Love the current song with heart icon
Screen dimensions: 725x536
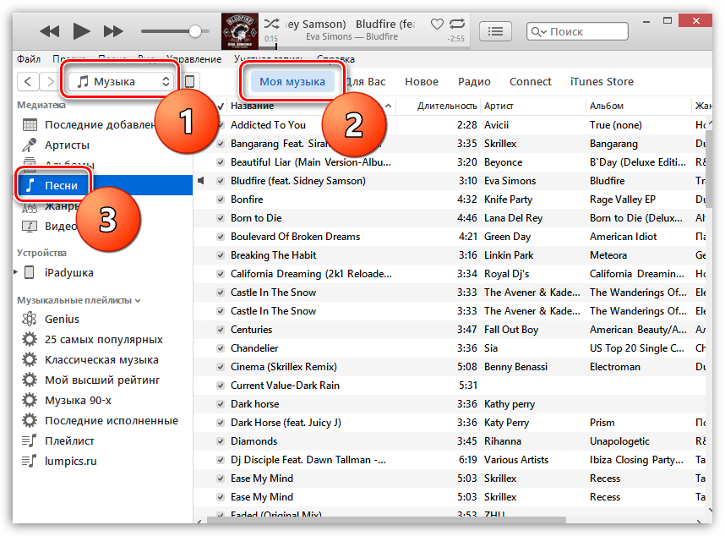pyautogui.click(x=437, y=24)
